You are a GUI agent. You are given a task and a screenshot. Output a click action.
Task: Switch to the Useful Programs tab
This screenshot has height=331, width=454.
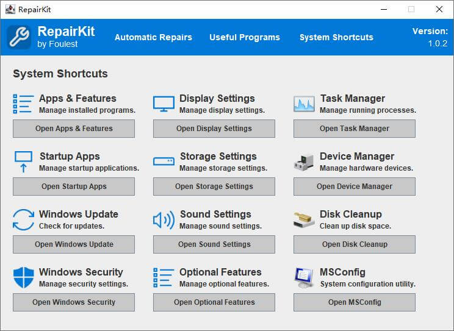(x=245, y=37)
